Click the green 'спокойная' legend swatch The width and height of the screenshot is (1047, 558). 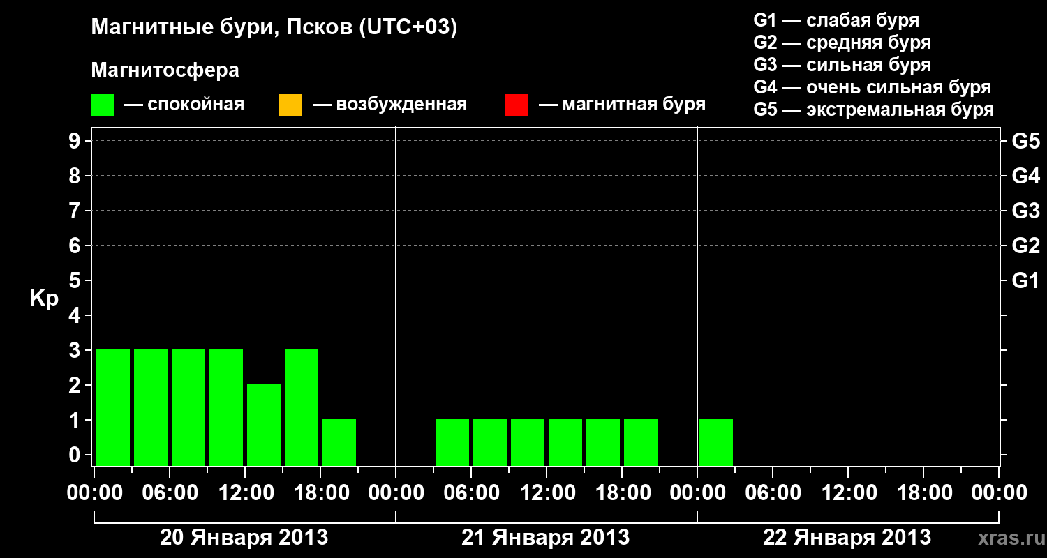tap(102, 105)
